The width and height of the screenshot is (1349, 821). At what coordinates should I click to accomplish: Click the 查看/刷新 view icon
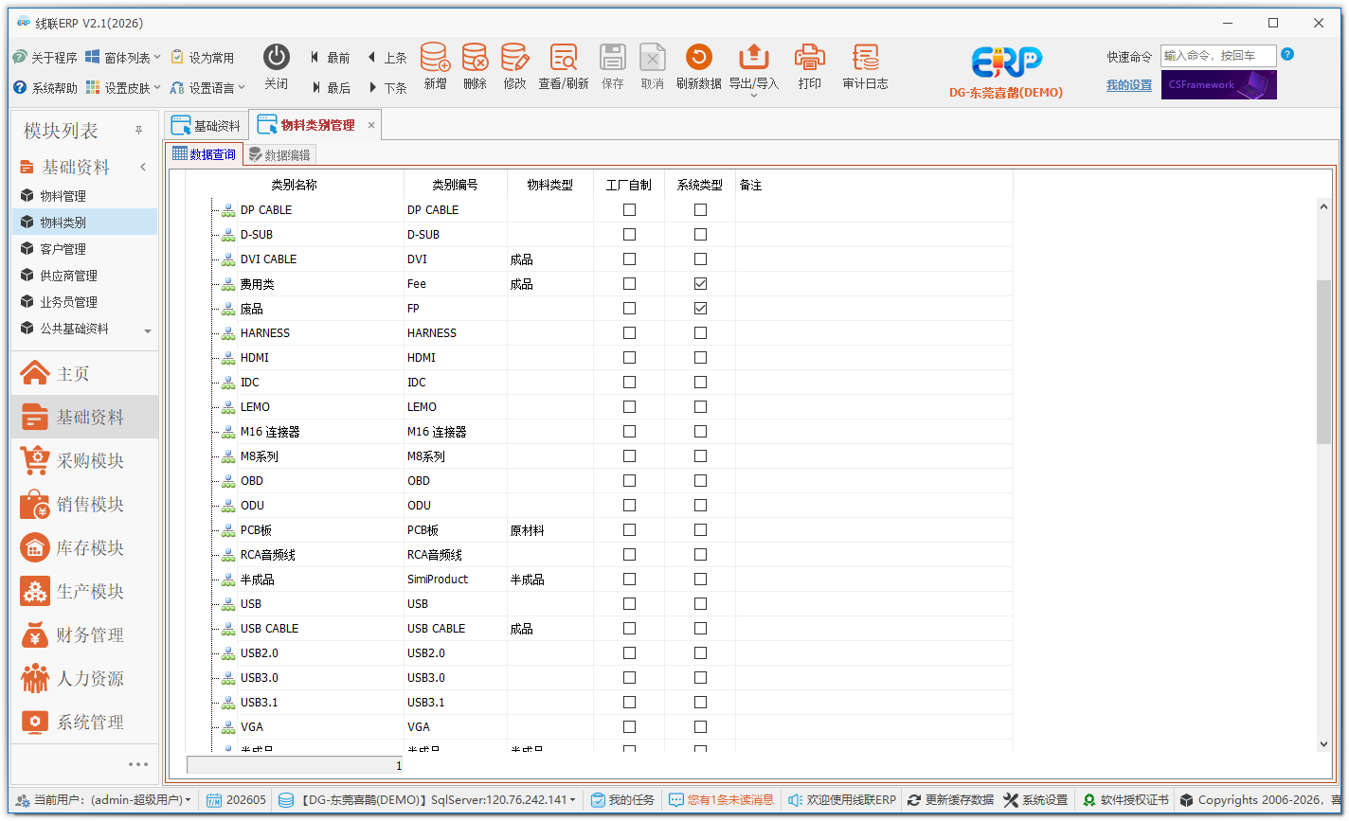pos(564,58)
